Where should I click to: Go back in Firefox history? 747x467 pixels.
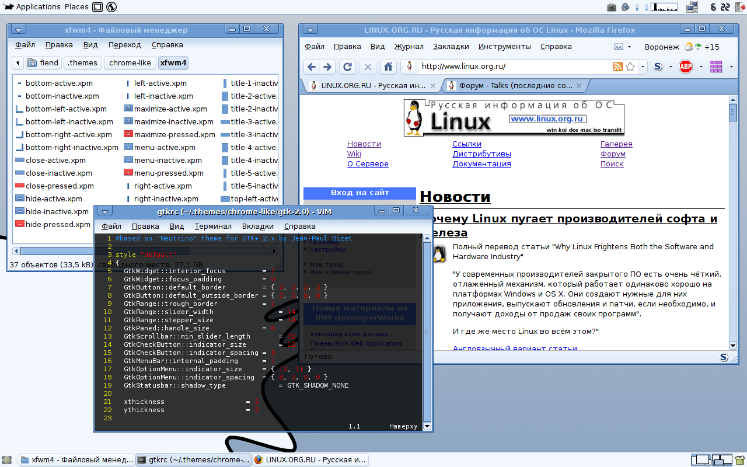coord(312,67)
